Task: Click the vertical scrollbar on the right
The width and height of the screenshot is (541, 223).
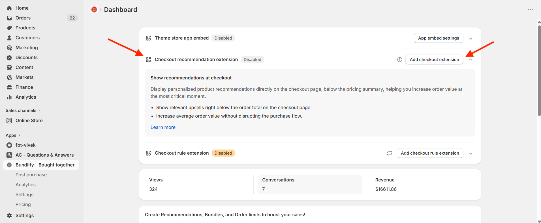Action: pos(539,71)
